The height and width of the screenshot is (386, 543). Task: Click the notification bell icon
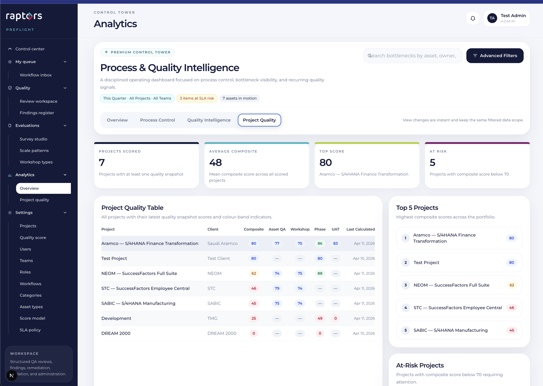point(473,18)
